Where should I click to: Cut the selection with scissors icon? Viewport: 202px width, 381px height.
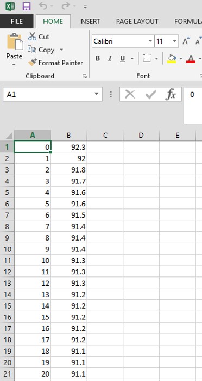click(x=39, y=36)
